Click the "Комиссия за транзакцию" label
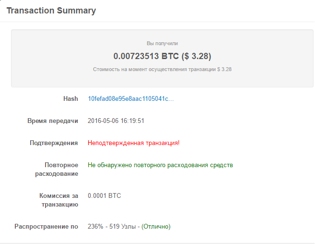 (x=58, y=200)
